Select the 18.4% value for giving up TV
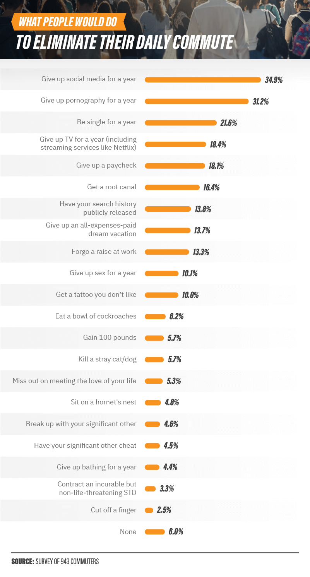310x577 pixels. tap(218, 145)
